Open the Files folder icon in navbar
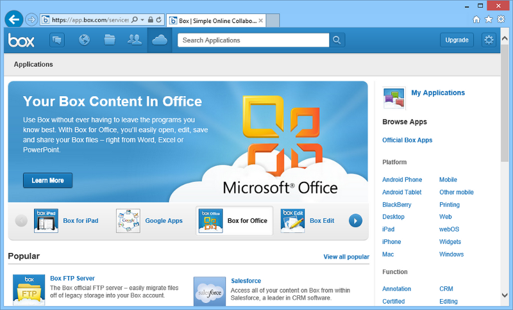Screen dimensions: 513x310 point(110,40)
